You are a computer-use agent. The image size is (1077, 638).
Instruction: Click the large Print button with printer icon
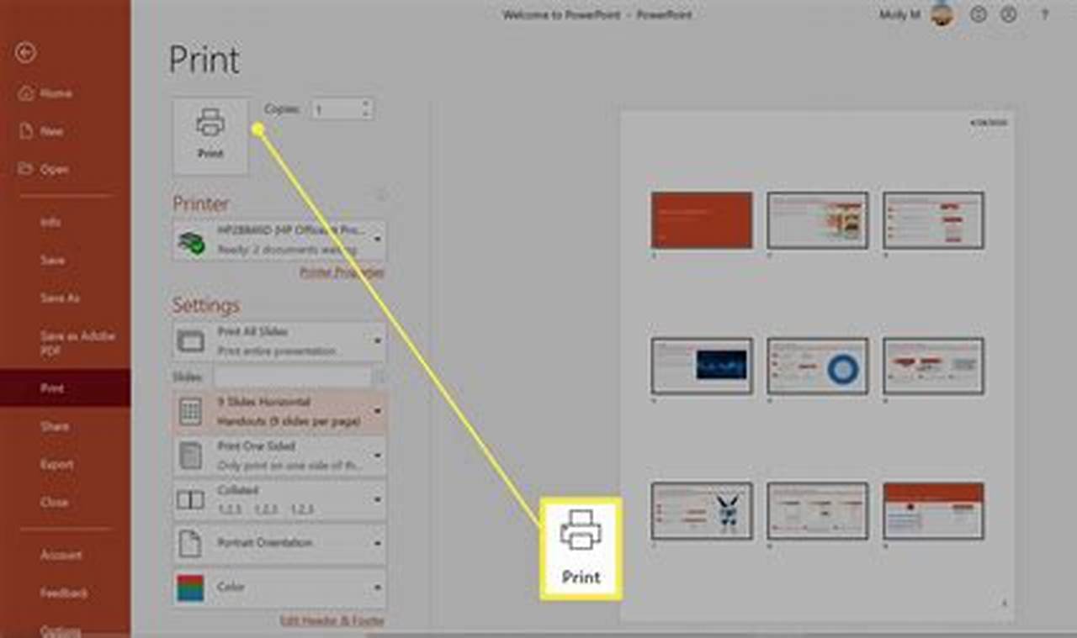210,134
